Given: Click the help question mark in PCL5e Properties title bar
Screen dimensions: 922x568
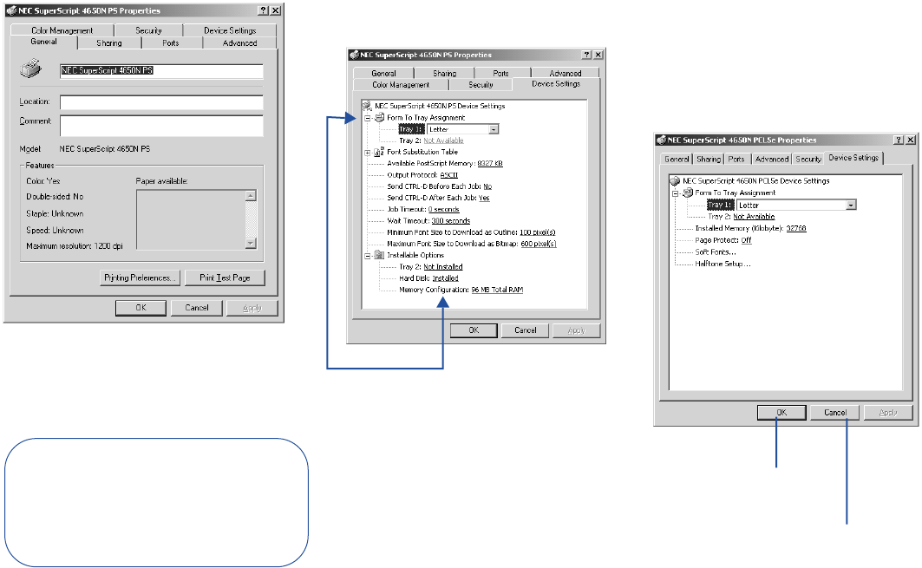Looking at the screenshot, I should coord(899,140).
